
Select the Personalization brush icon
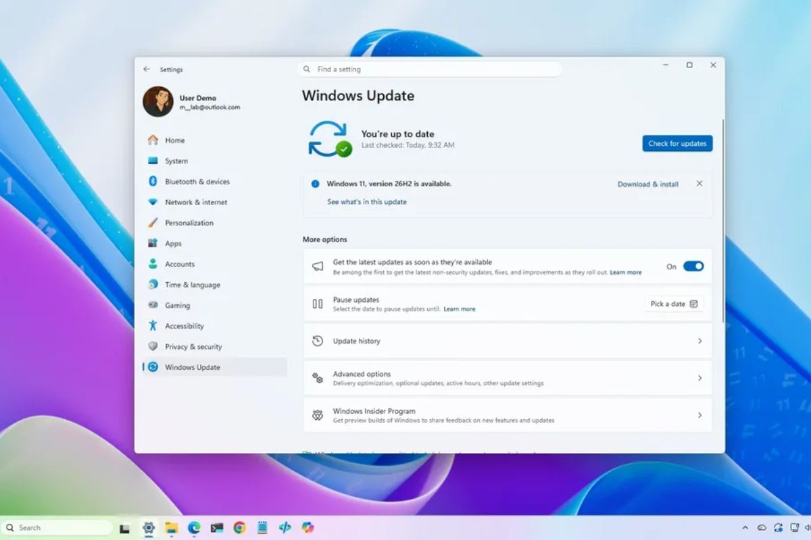(x=153, y=223)
